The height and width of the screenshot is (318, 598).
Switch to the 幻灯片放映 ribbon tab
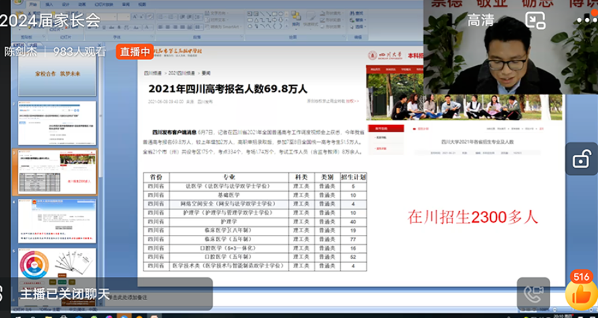(x=104, y=5)
